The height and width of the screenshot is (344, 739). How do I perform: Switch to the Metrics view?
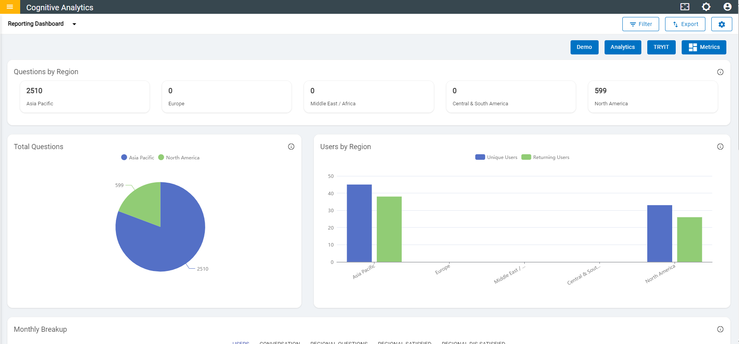pyautogui.click(x=704, y=47)
